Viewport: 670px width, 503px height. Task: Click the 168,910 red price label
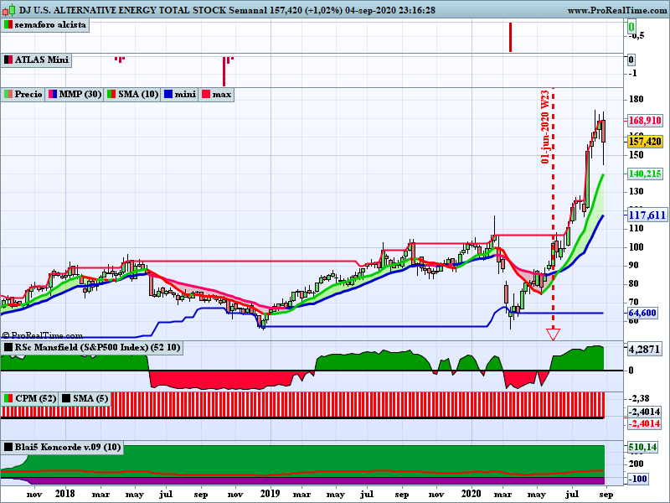[x=645, y=121]
